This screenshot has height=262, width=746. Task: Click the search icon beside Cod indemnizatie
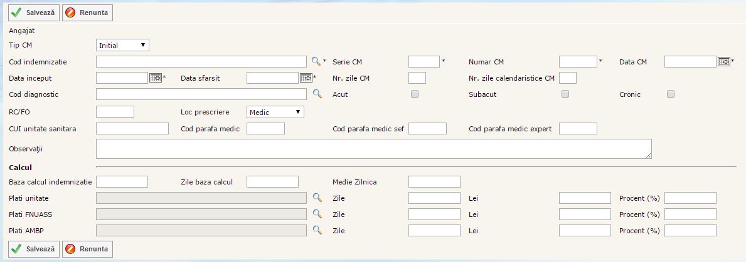tap(317, 61)
